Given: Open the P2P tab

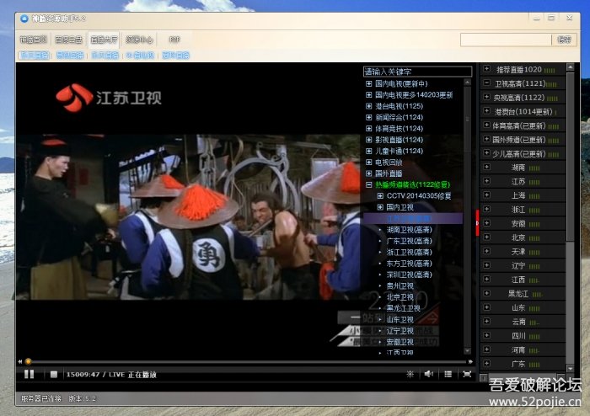Looking at the screenshot, I should tap(174, 39).
